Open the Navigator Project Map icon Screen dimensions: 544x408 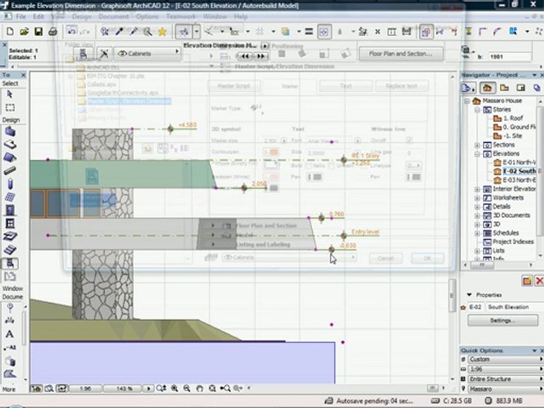486,88
